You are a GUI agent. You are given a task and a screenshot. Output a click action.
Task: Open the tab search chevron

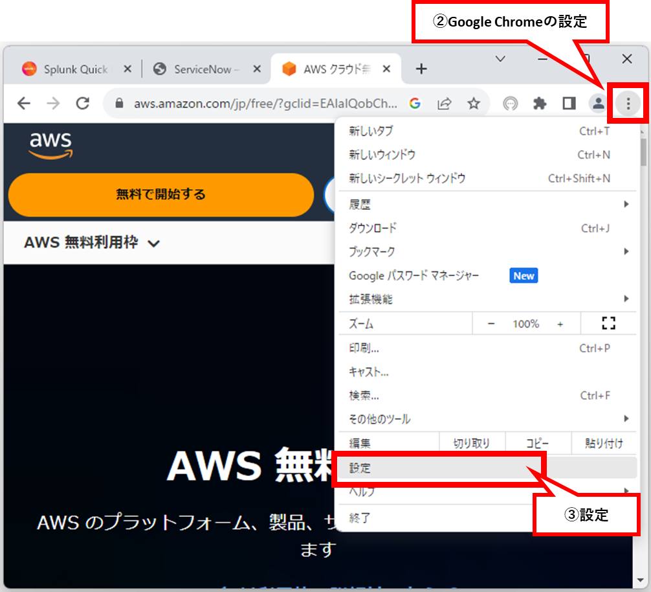click(x=500, y=59)
